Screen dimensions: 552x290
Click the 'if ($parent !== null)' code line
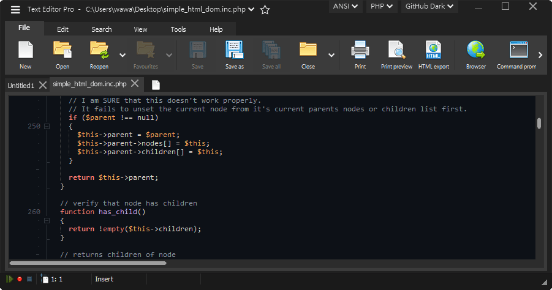113,117
